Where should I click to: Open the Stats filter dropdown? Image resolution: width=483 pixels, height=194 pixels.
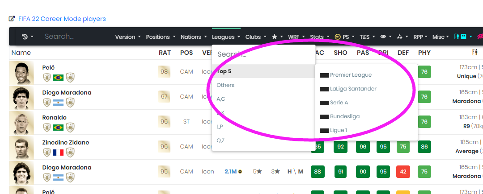pyautogui.click(x=320, y=37)
